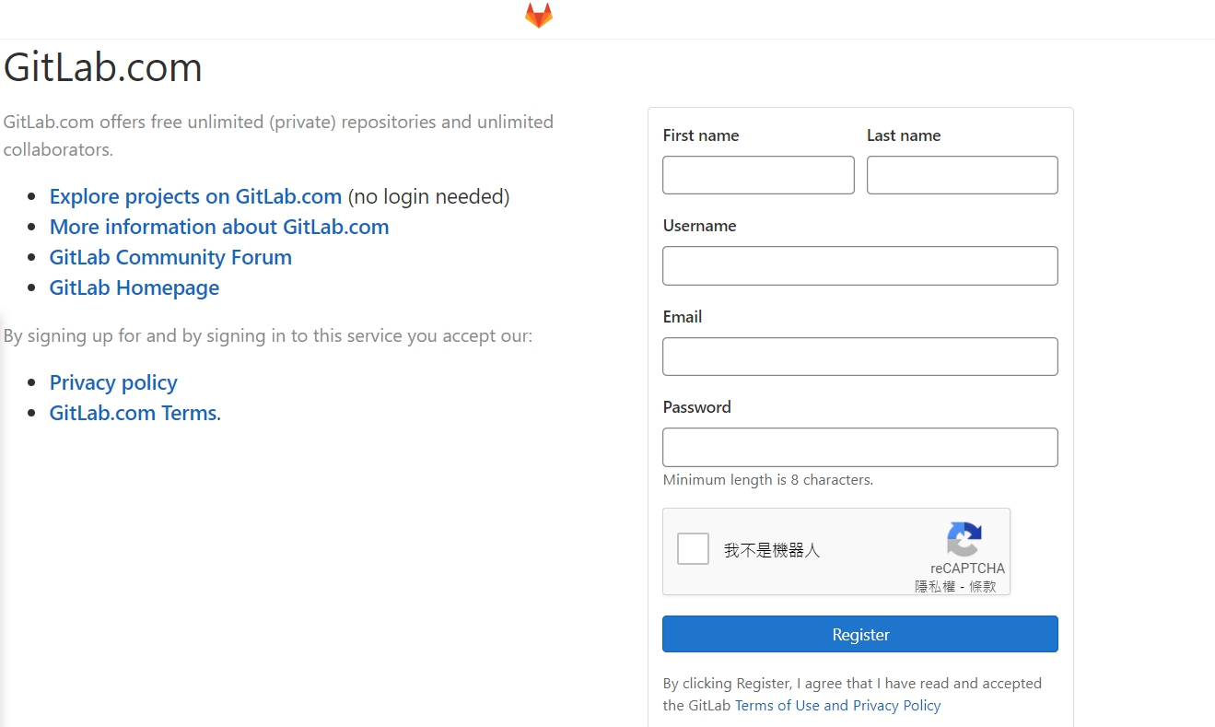This screenshot has width=1215, height=727.
Task: Click the reCAPTCHA terms link 條款
Action: click(983, 586)
